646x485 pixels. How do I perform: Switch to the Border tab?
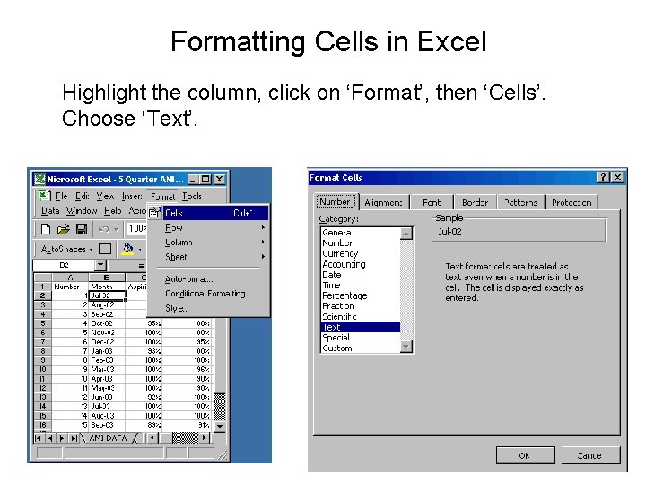475,202
